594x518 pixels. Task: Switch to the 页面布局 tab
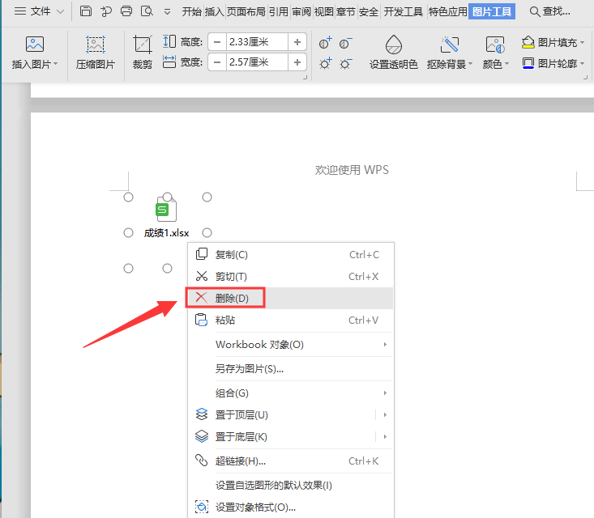click(x=246, y=11)
